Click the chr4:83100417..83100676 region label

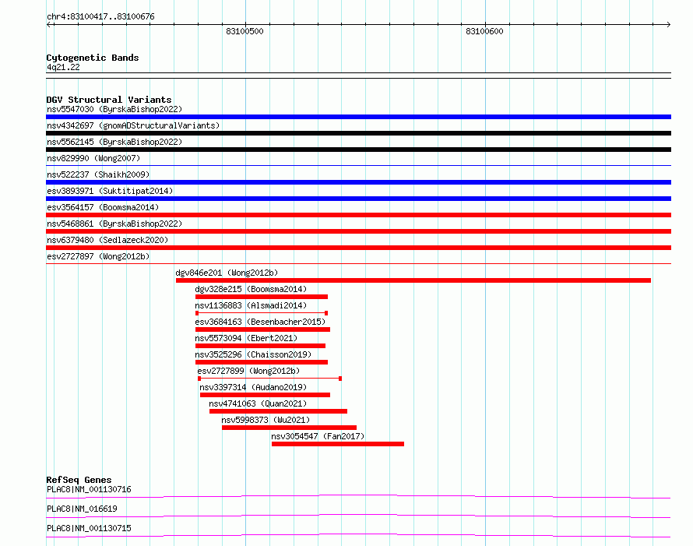click(100, 16)
